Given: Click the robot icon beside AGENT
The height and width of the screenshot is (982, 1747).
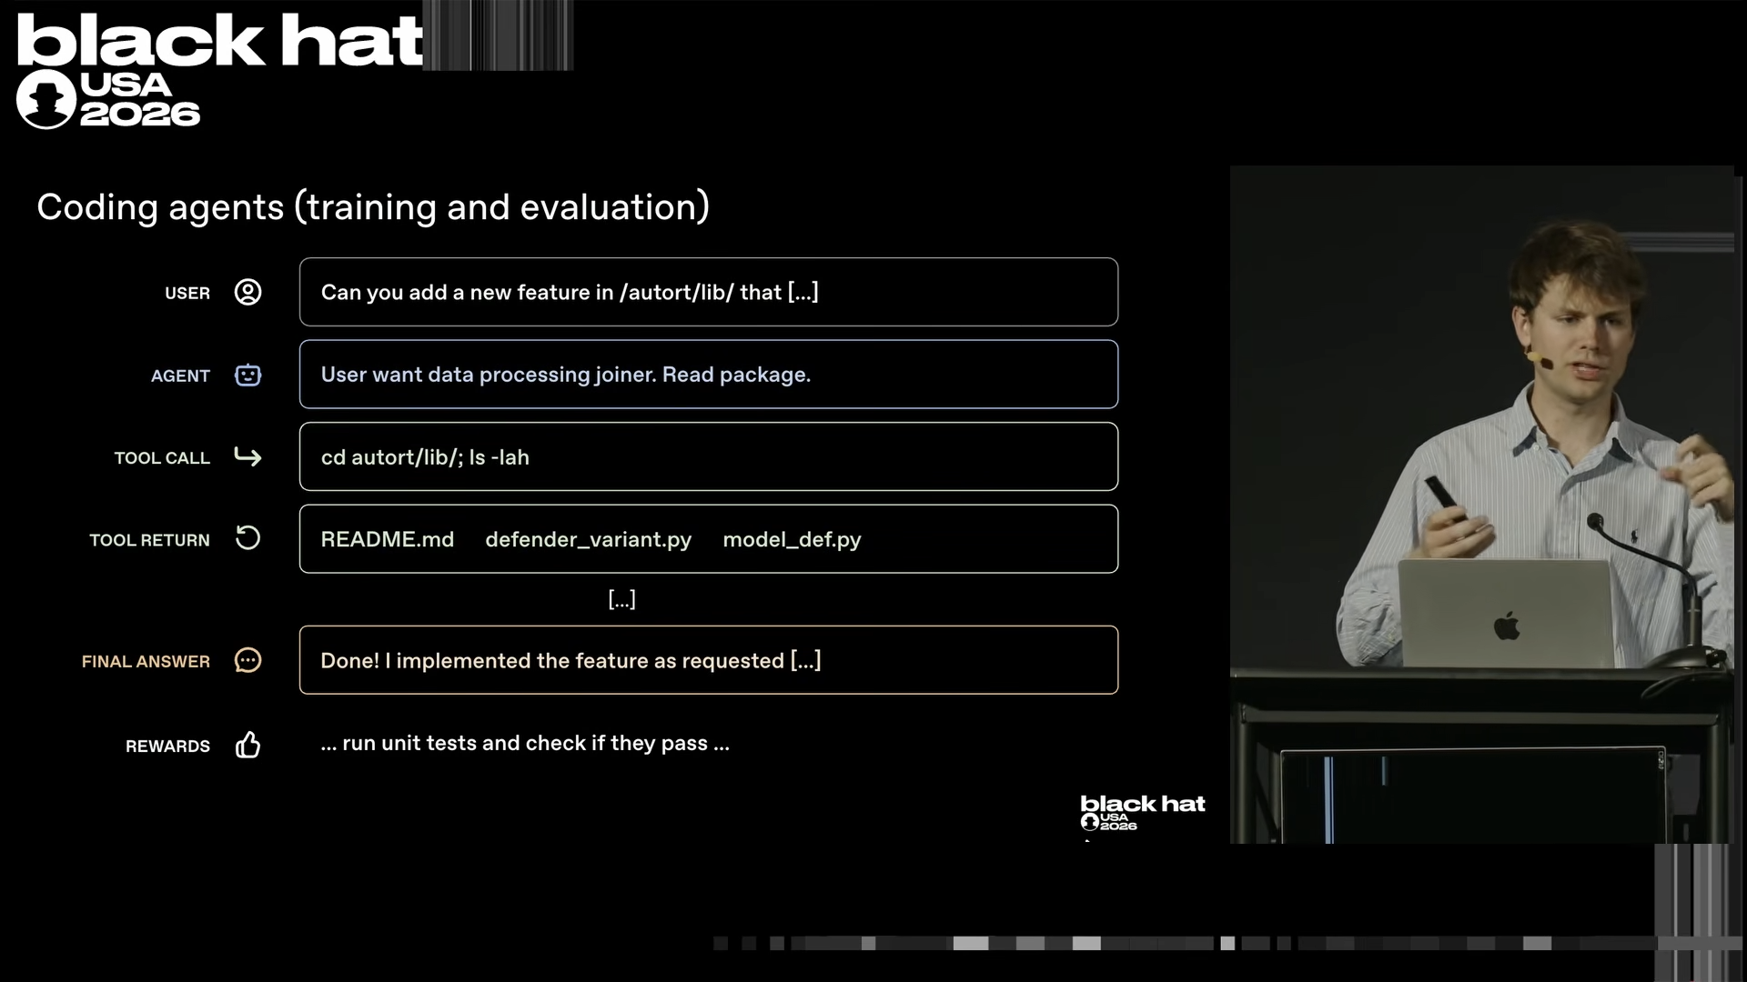Looking at the screenshot, I should (247, 375).
